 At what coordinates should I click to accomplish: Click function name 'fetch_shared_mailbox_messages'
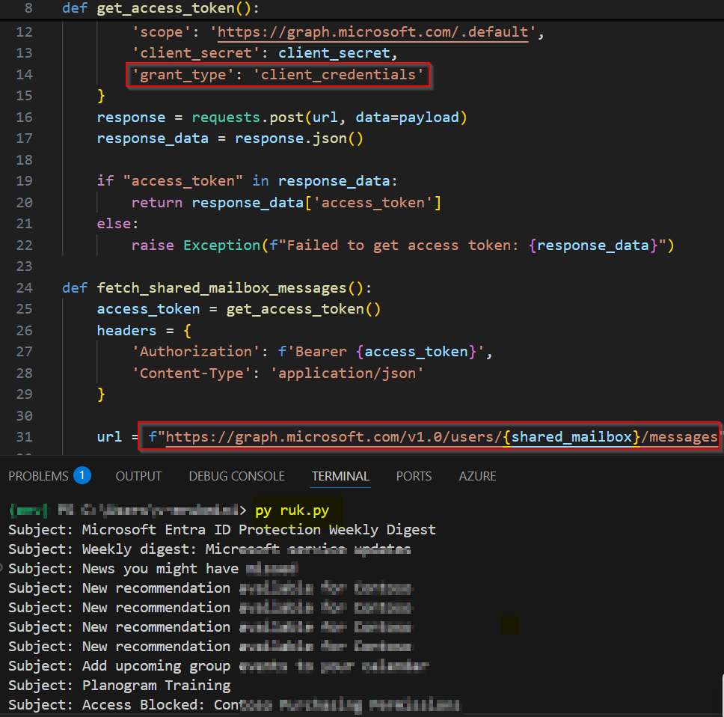pos(221,288)
